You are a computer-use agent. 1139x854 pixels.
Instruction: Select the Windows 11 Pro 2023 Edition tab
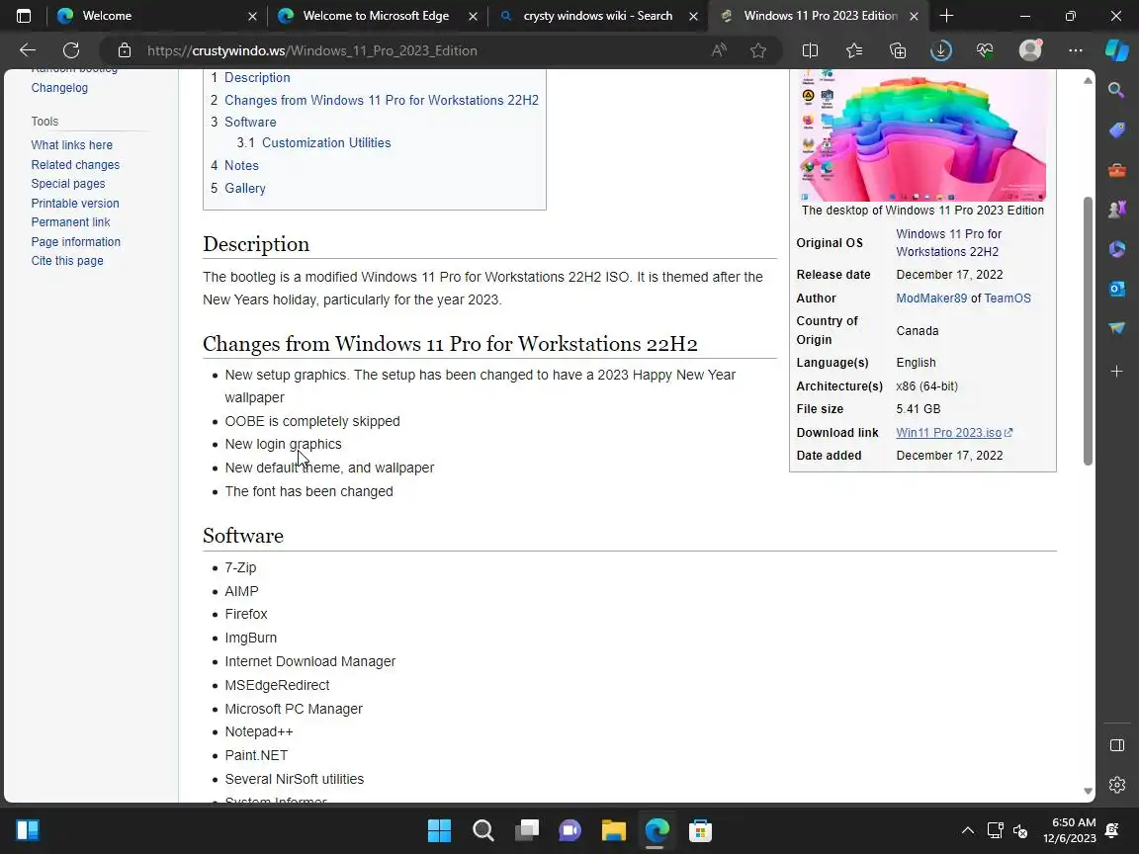point(818,16)
